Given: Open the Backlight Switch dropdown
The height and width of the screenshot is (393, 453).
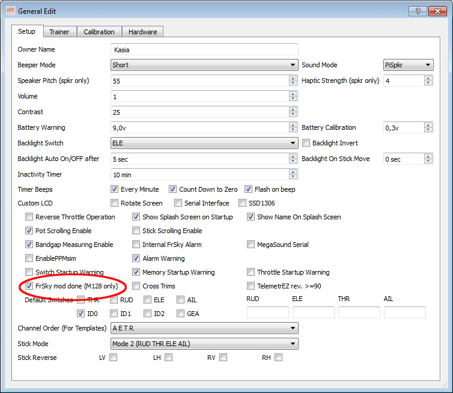Looking at the screenshot, I should (x=204, y=143).
